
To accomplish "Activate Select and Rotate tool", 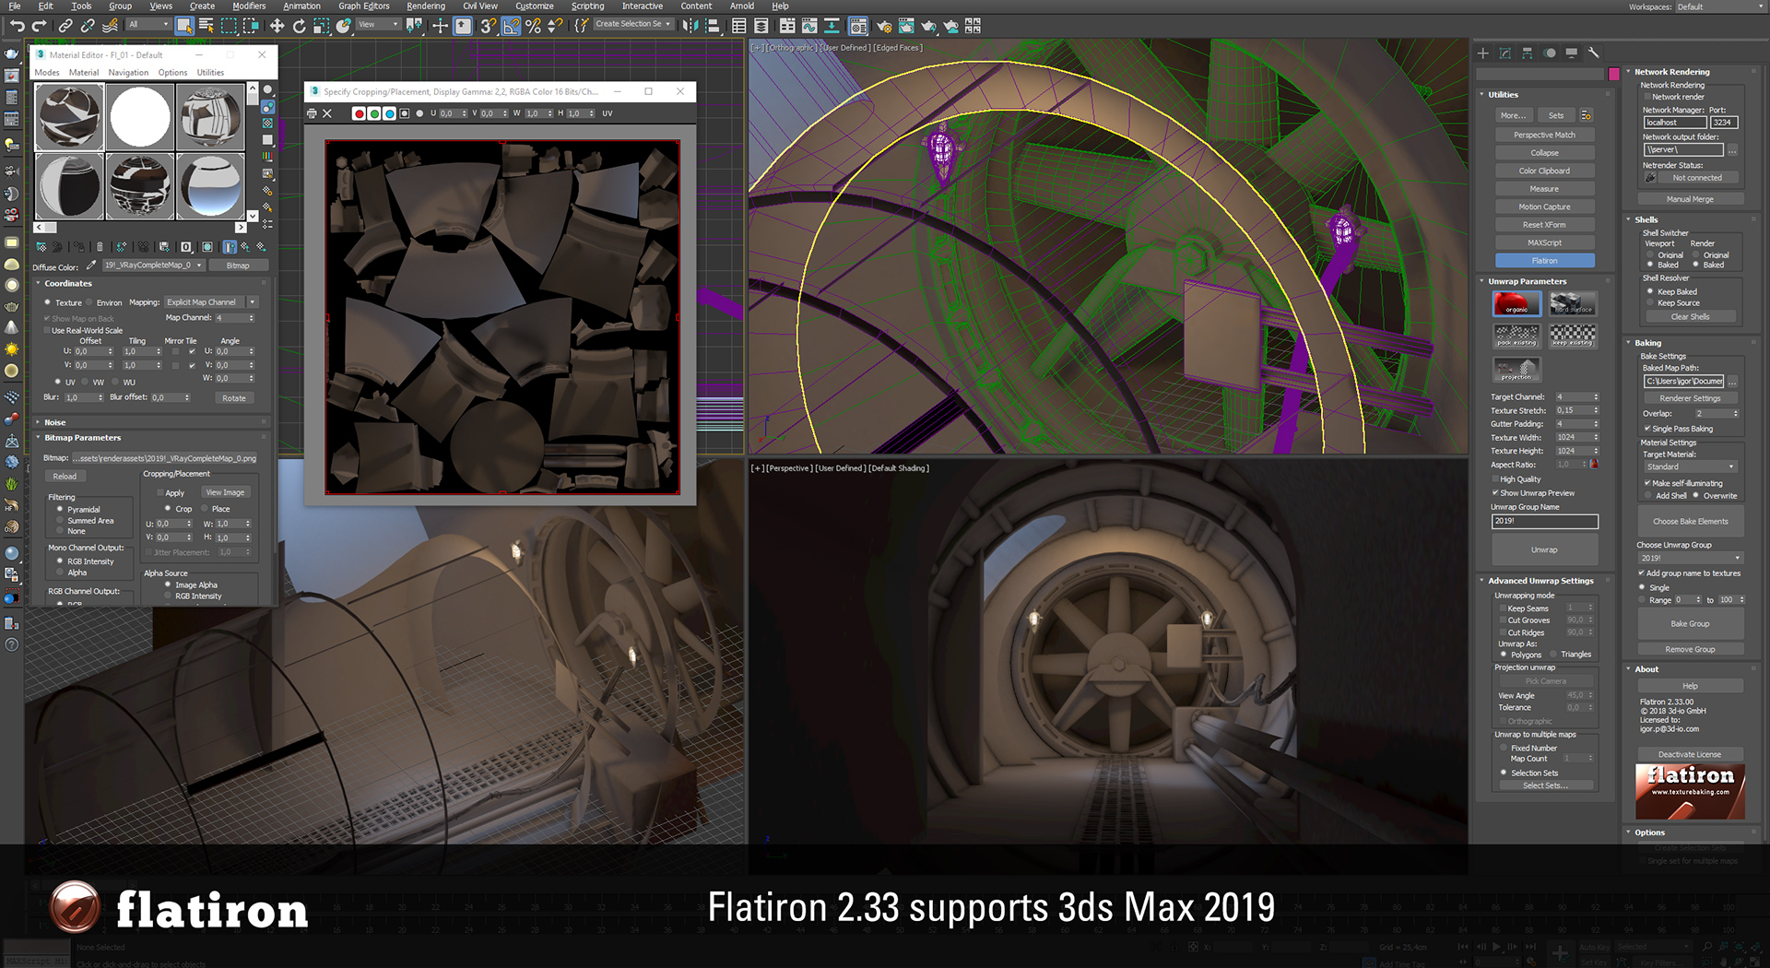I will tap(299, 26).
